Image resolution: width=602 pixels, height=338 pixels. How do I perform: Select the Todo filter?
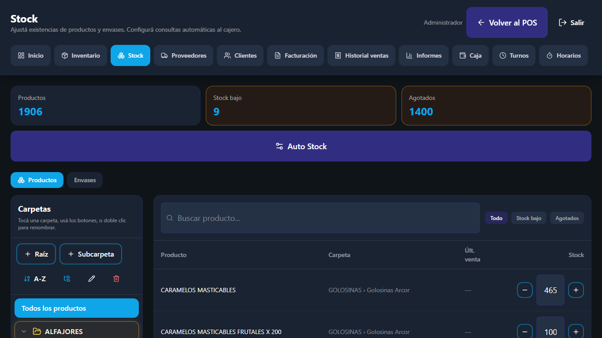(x=496, y=218)
